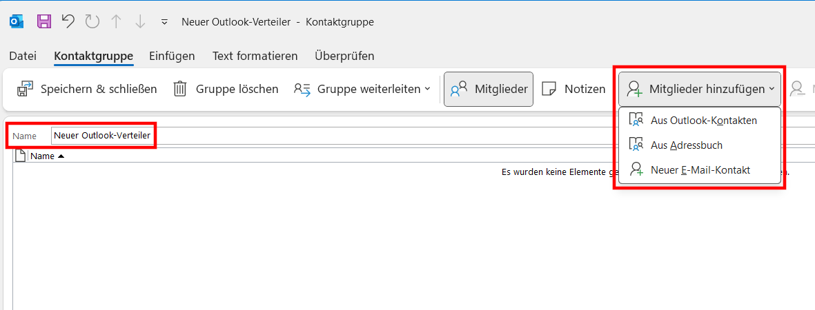
Task: Open the Quick Access Toolbar customize dropdown
Action: 164,22
